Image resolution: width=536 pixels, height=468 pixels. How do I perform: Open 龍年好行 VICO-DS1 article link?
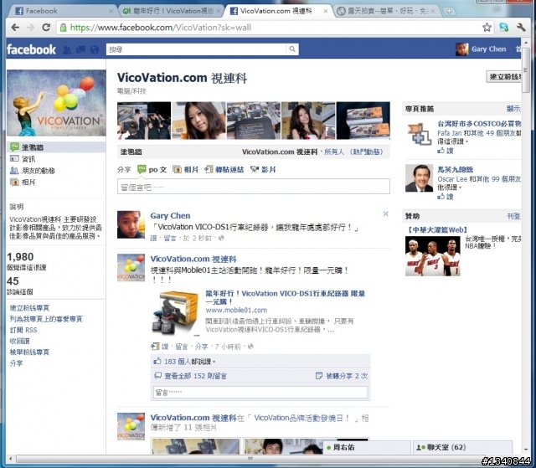coord(286,297)
